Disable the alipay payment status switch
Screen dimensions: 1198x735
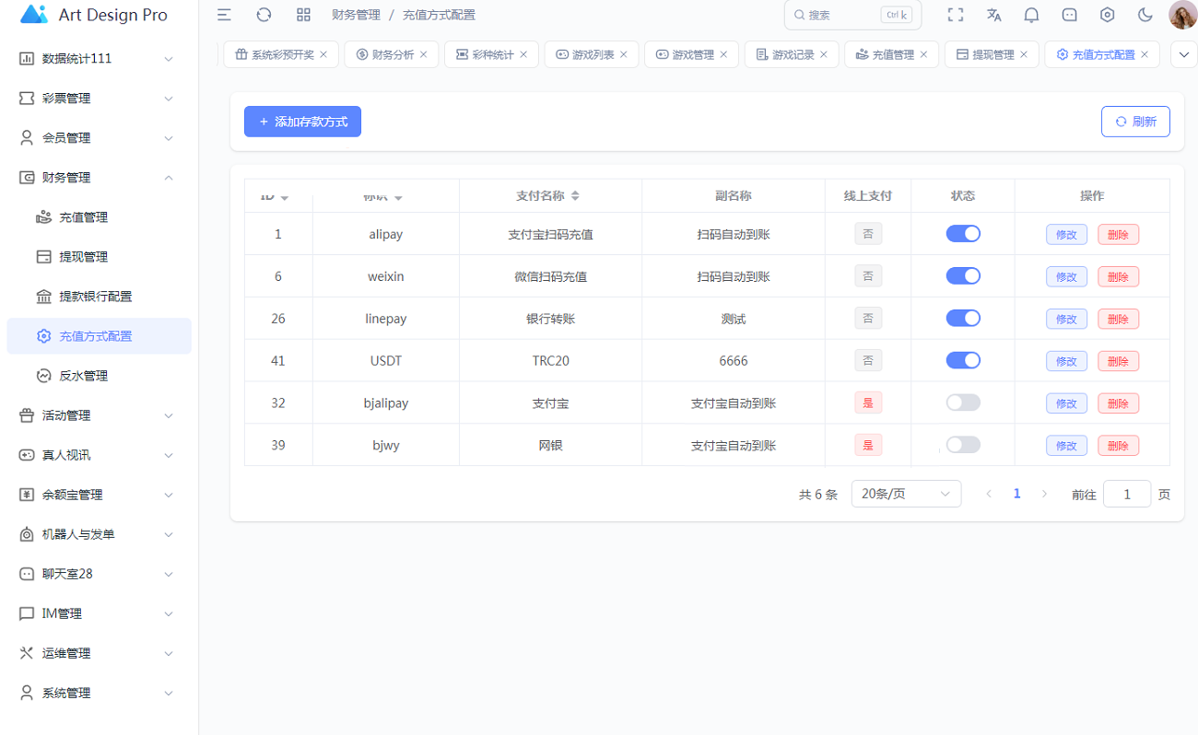point(963,234)
